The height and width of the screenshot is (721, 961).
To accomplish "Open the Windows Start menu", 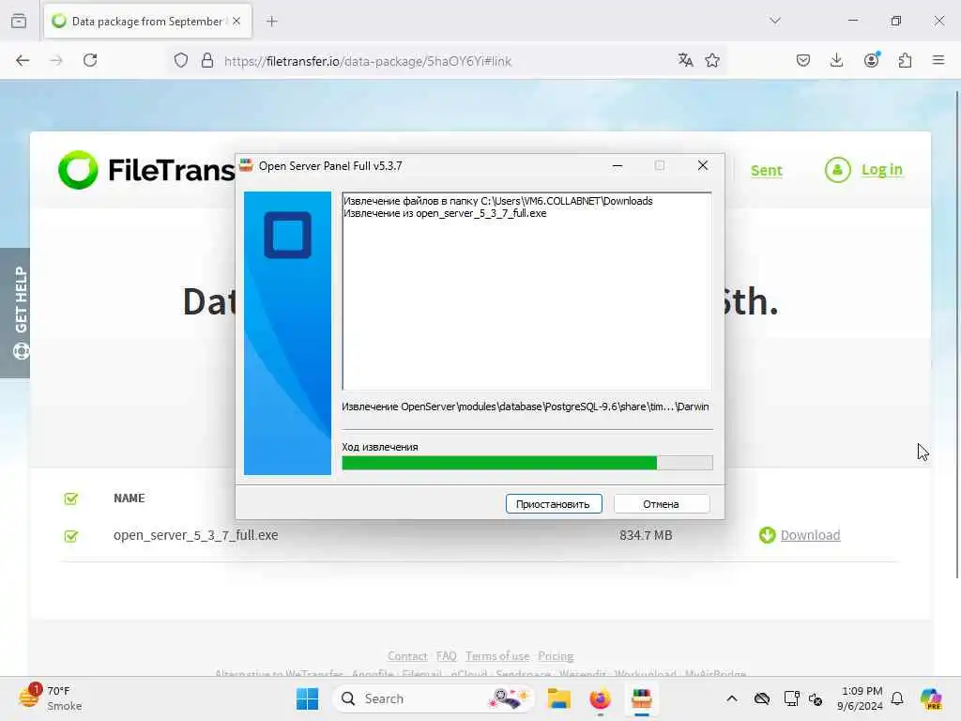I will [x=307, y=698].
